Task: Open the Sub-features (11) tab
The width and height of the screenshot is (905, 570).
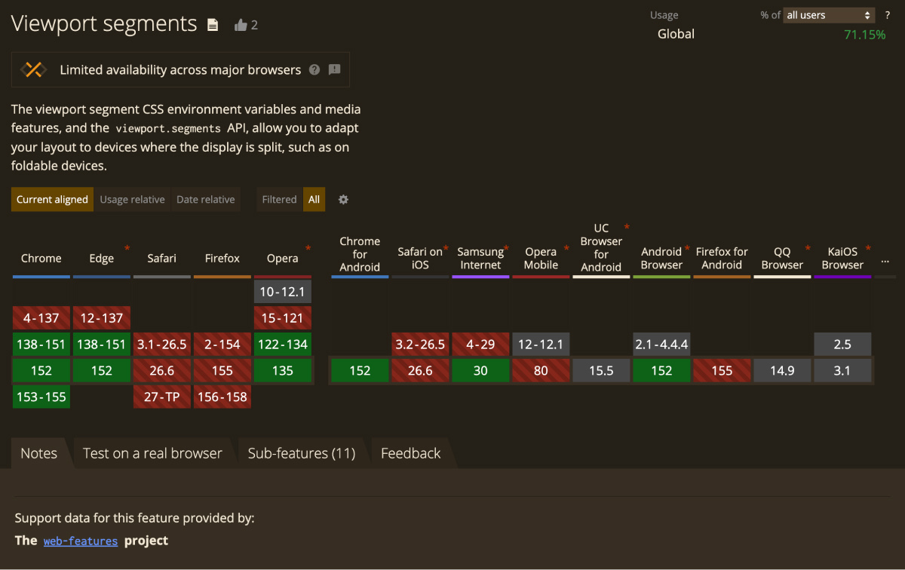Action: (302, 453)
